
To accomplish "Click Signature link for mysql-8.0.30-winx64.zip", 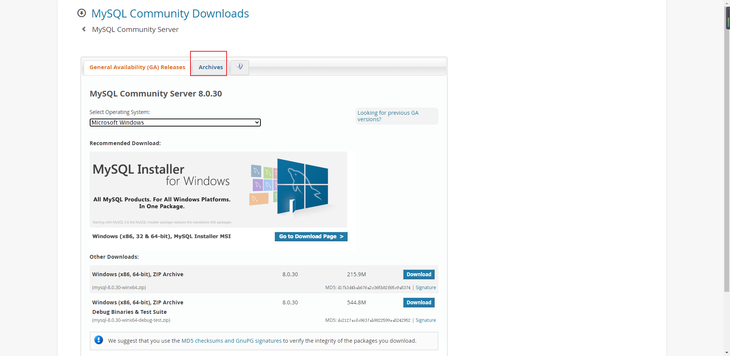I will pyautogui.click(x=425, y=288).
